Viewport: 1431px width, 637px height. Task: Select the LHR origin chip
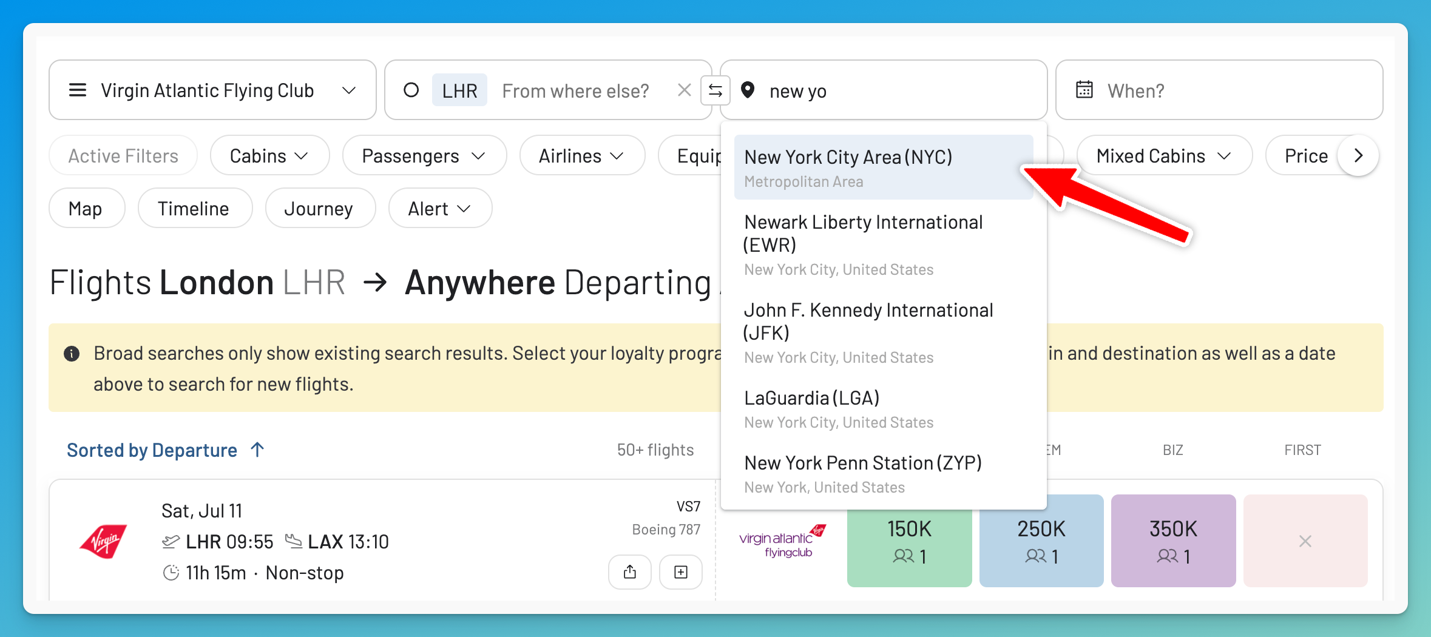459,90
